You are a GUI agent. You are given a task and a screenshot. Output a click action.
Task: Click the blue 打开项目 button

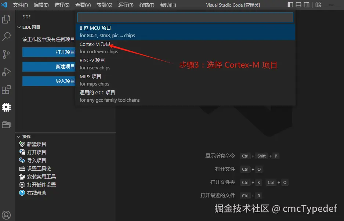tap(49, 52)
